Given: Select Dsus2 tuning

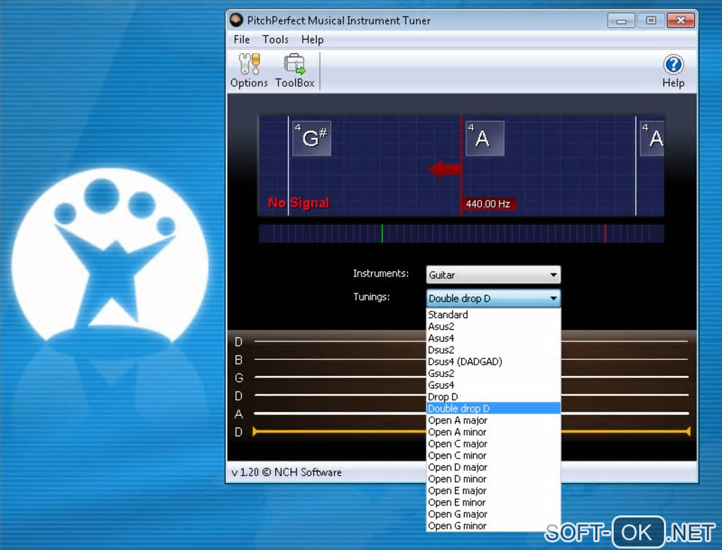Looking at the screenshot, I should pos(493,350).
